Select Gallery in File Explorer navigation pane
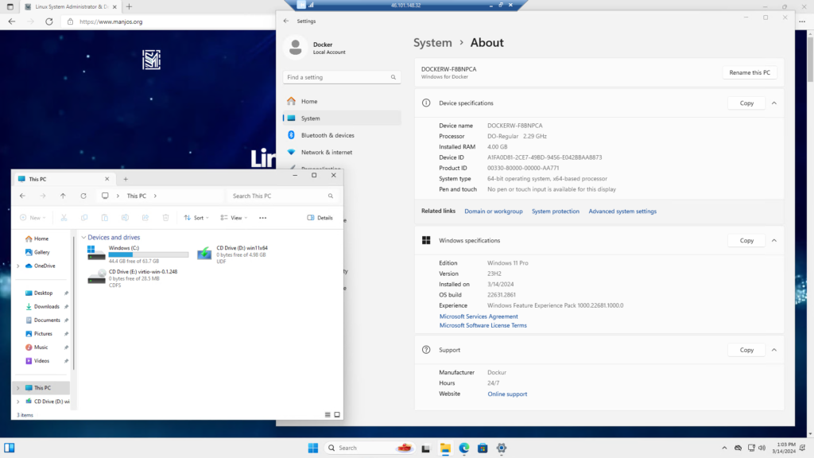Screen dimensions: 814x458 click(x=41, y=252)
